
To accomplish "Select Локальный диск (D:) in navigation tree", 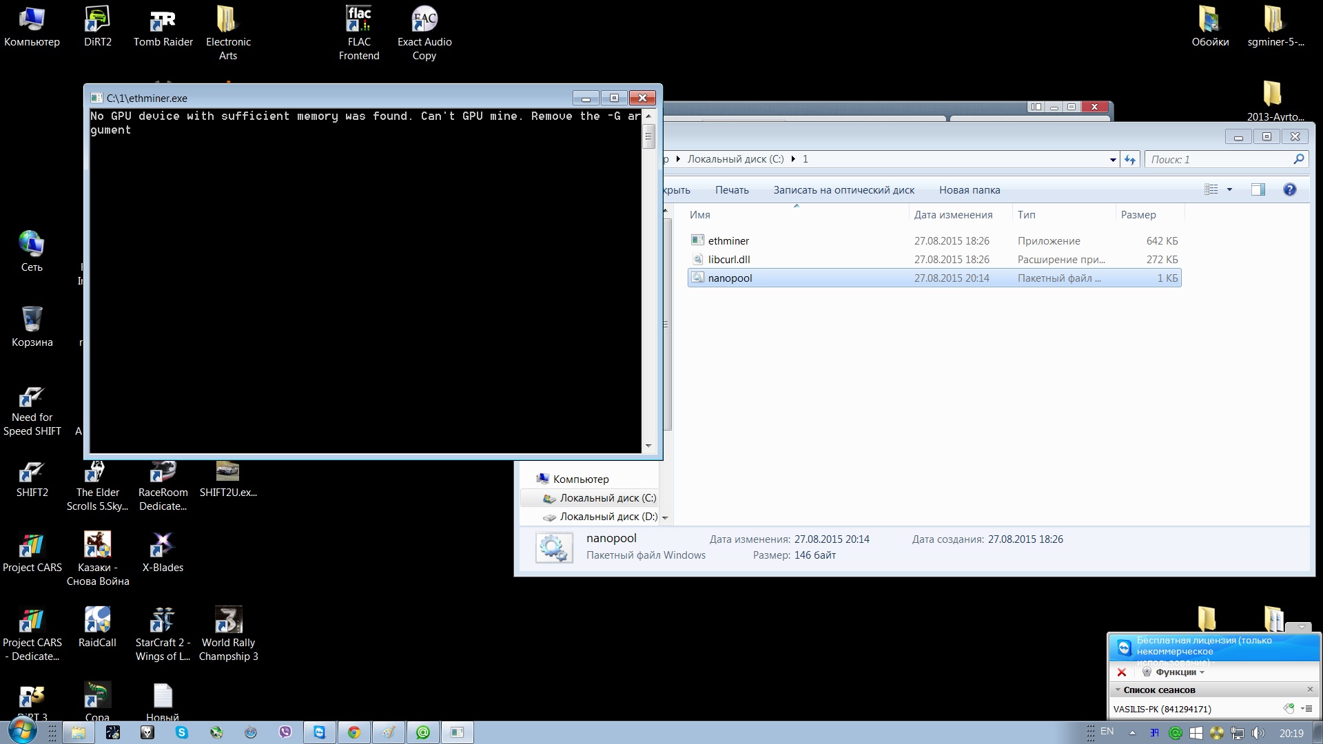I will [608, 517].
